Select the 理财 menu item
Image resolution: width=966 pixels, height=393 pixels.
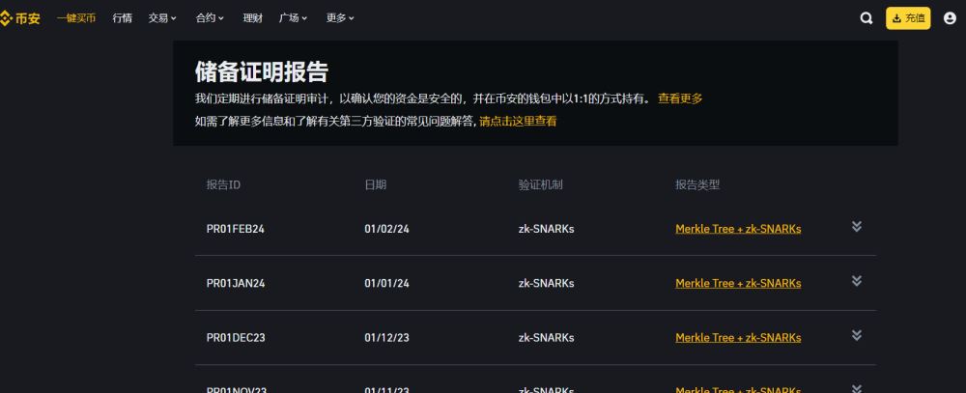pos(252,18)
